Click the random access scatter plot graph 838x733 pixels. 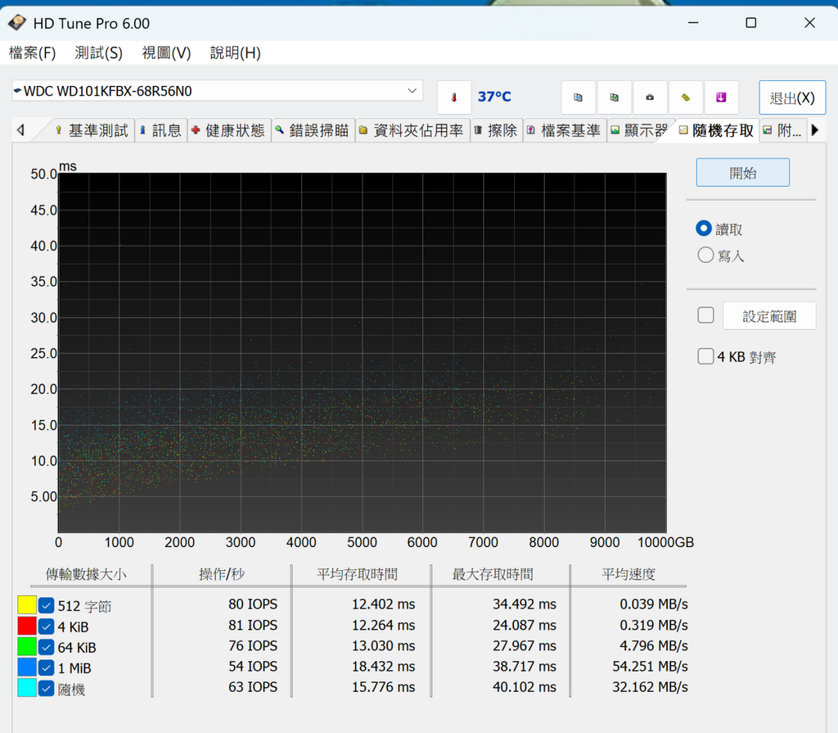(362, 353)
